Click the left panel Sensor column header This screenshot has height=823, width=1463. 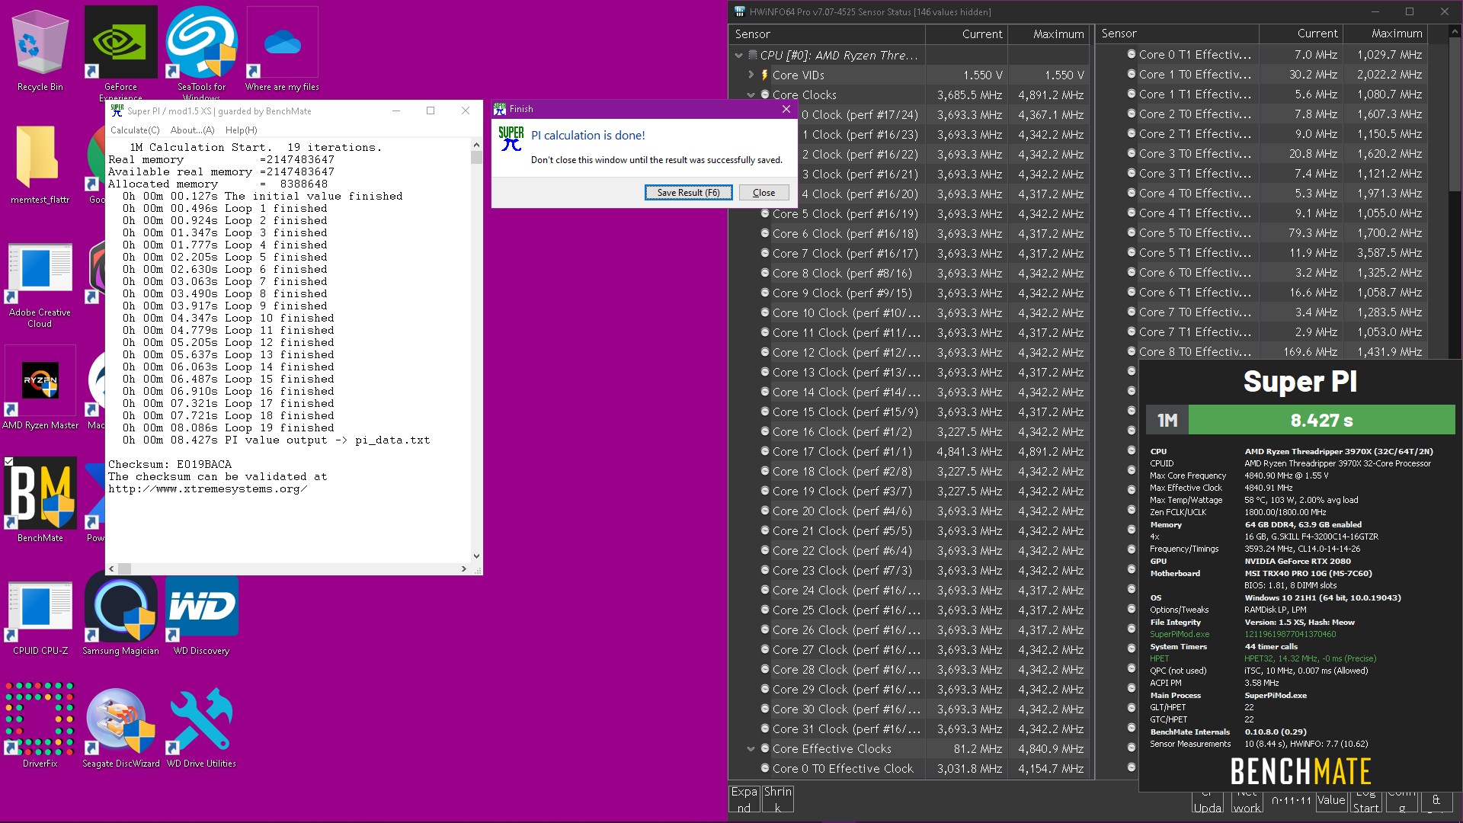[x=828, y=34]
